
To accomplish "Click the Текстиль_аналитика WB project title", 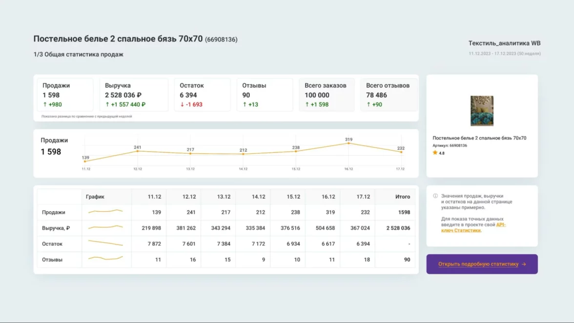I will [x=504, y=43].
